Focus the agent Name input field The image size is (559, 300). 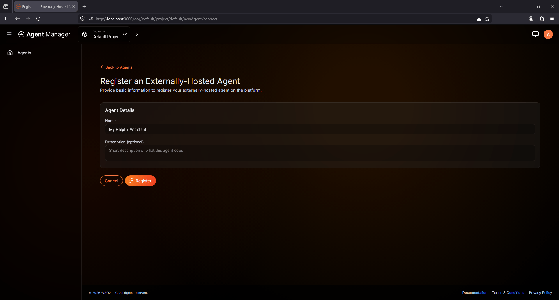pyautogui.click(x=320, y=129)
